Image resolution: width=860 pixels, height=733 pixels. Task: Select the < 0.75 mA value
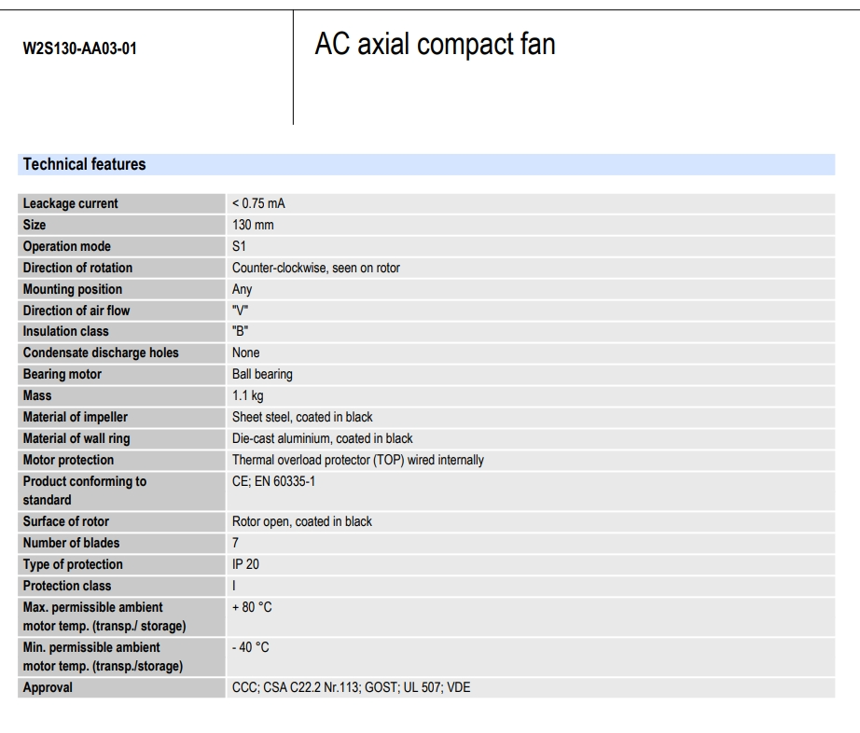pyautogui.click(x=258, y=203)
